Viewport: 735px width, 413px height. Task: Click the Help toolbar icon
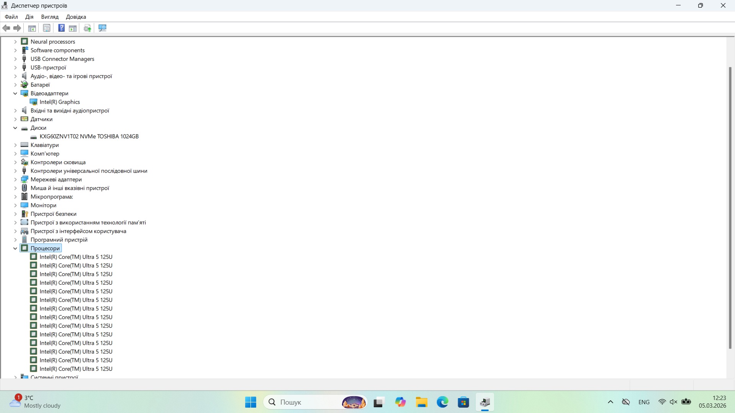pos(61,28)
